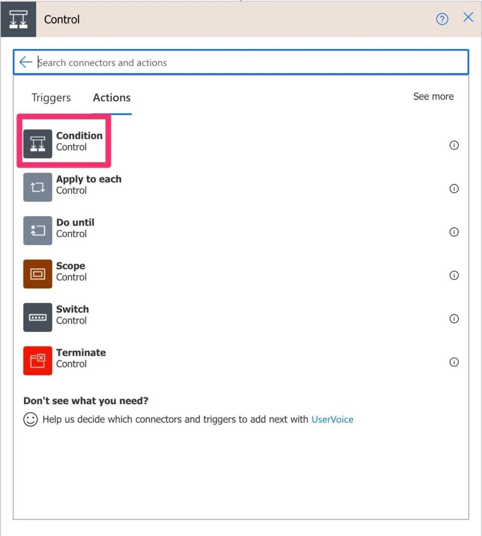Show info for Apply to each action
482x536 pixels.
[x=454, y=188]
